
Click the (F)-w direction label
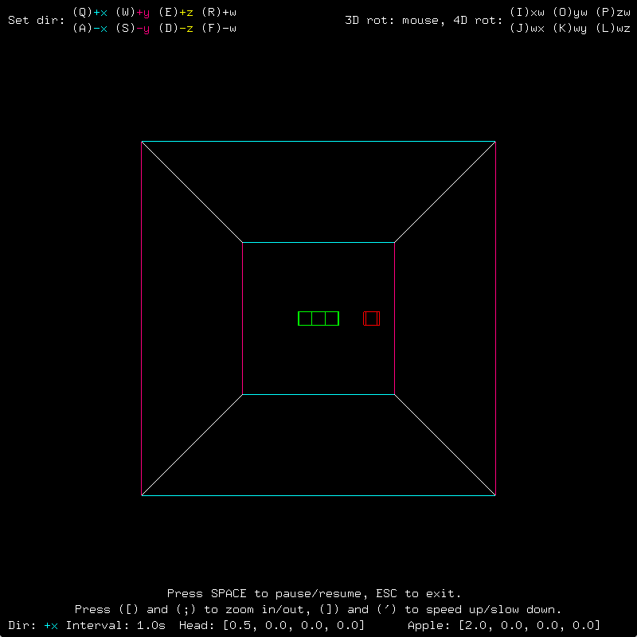pyautogui.click(x=219, y=28)
